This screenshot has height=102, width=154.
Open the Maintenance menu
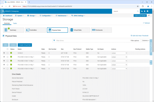[x=62, y=16]
